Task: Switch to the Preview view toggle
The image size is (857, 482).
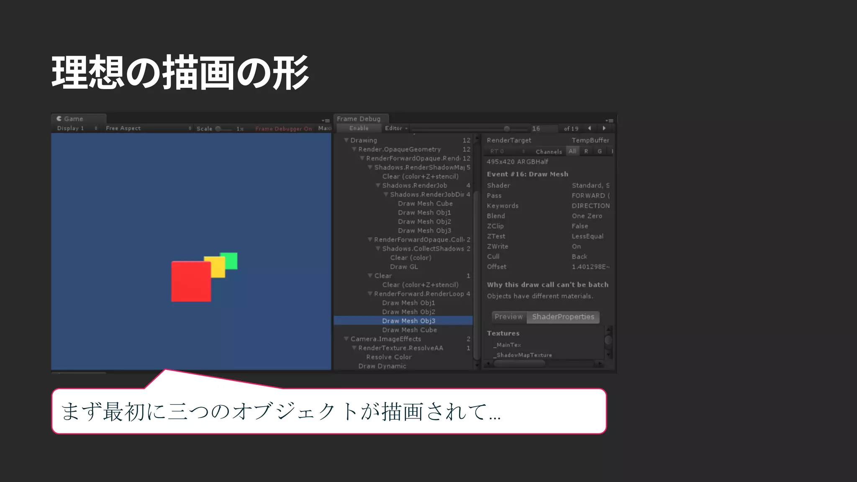Action: pos(509,317)
